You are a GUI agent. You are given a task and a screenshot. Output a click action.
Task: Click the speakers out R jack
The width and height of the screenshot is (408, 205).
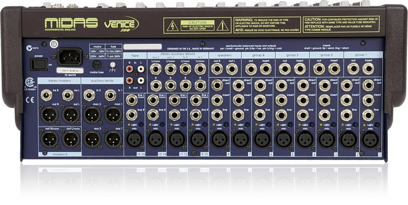[x=217, y=69]
